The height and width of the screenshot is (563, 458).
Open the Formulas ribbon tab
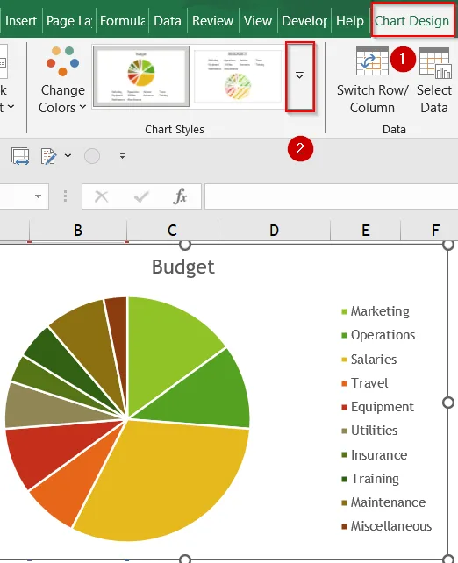tap(123, 21)
